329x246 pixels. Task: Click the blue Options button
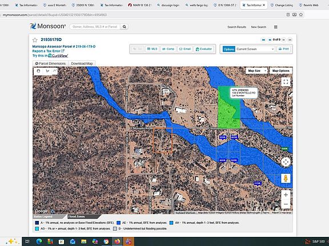(x=228, y=49)
